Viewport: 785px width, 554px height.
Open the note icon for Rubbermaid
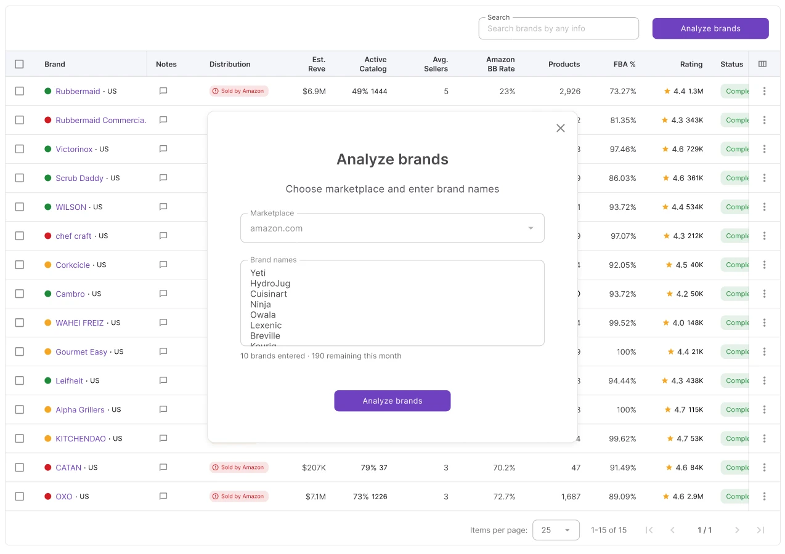pyautogui.click(x=163, y=91)
